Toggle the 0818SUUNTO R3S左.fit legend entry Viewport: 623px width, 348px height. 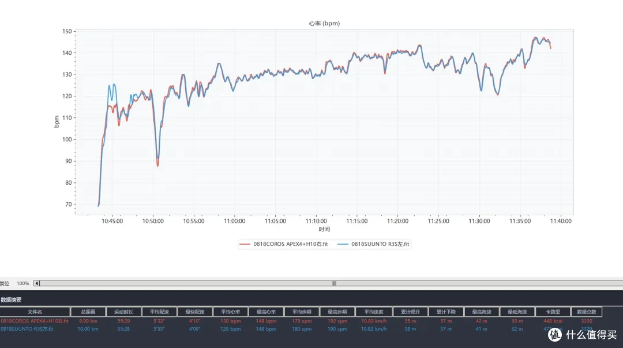coord(373,244)
